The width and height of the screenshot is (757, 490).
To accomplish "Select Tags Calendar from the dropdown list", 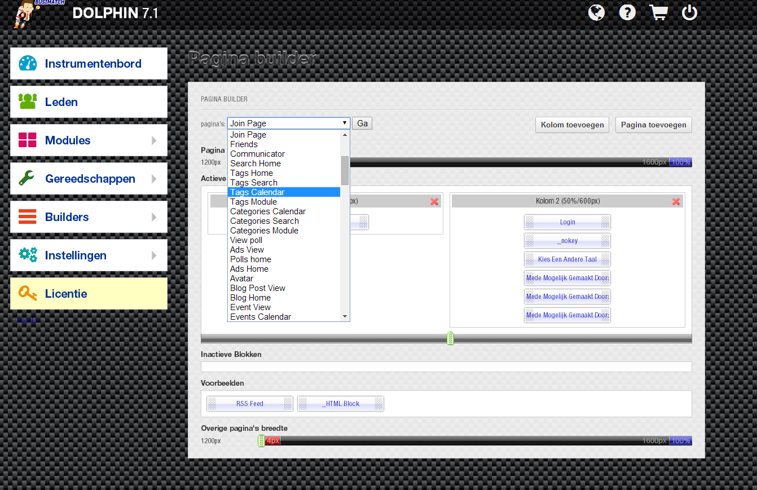I will tap(257, 192).
